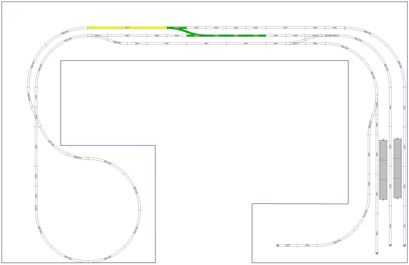Click the down arrow ending the leftmost vertical siding
Image resolution: width=409 pixels, height=265 pixels.
click(x=377, y=253)
